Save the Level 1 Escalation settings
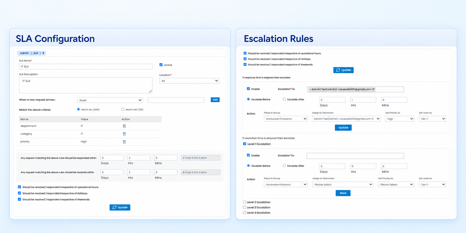The height and width of the screenshot is (233, 466). click(x=343, y=193)
